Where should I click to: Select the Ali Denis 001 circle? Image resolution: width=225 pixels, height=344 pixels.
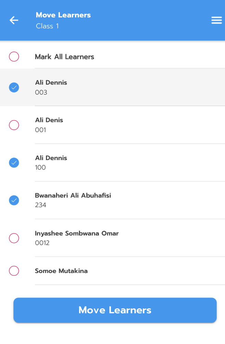14,125
